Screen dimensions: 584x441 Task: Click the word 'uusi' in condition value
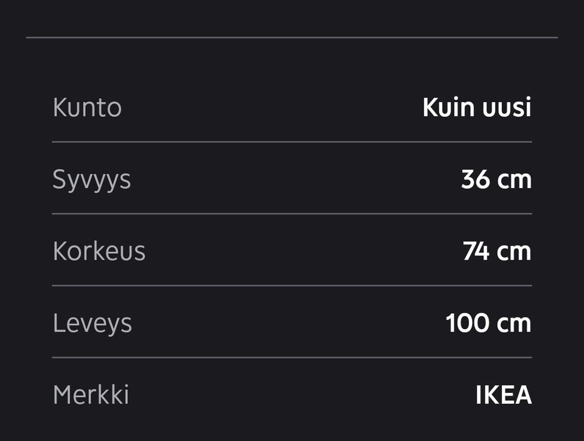[507, 108]
